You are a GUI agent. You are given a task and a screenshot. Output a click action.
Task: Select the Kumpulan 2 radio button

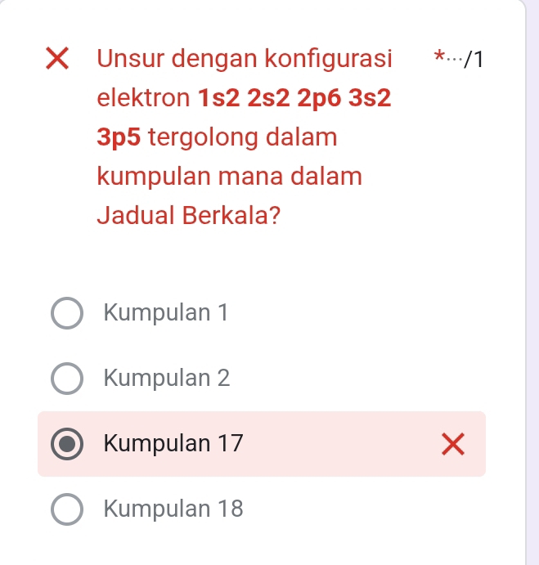click(x=67, y=379)
